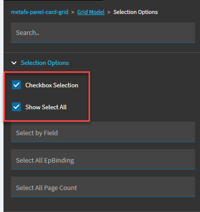Click the Search.. properties field
The height and width of the screenshot is (212, 200).
pos(103,33)
